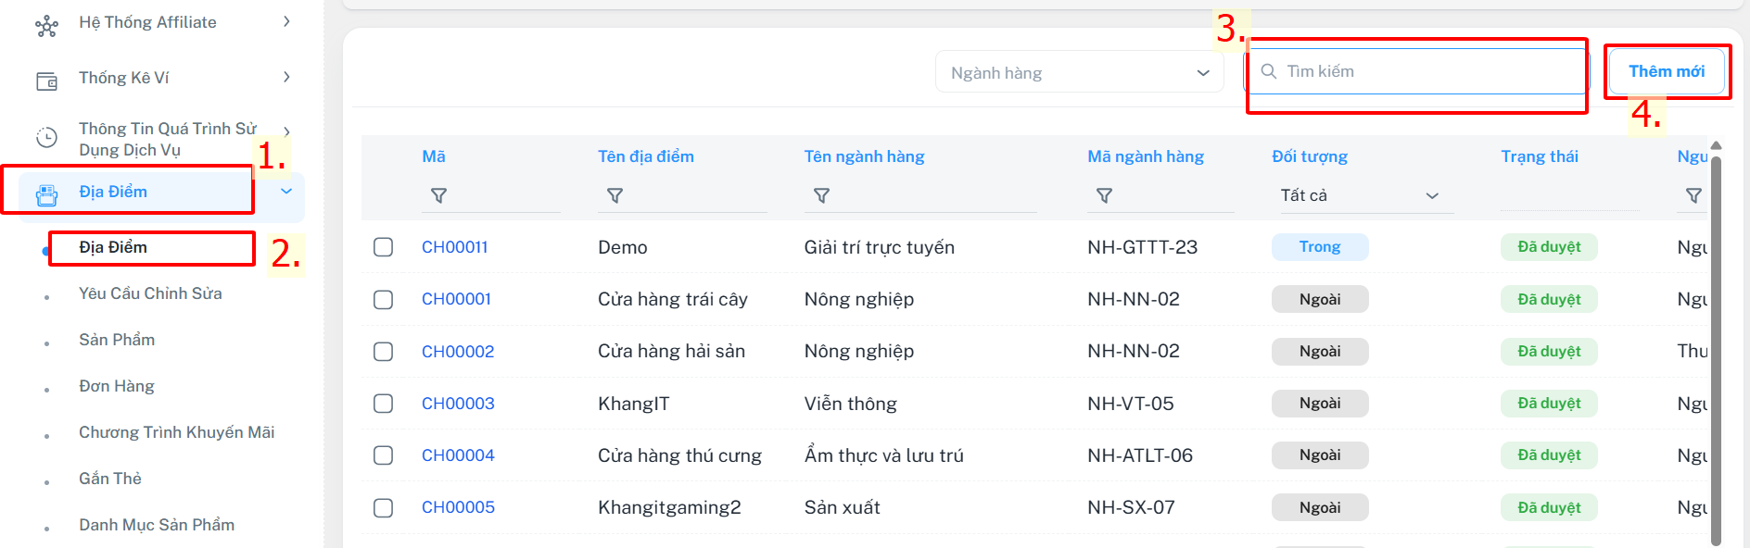The image size is (1750, 548).
Task: Open the Ngành hàng dropdown
Action: point(1079,73)
